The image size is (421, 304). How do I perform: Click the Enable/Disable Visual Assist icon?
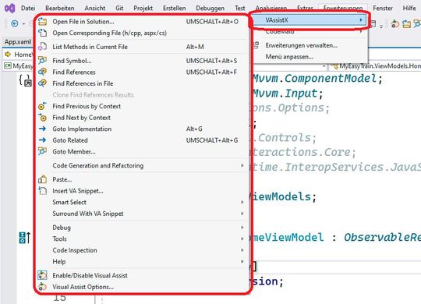[x=42, y=275]
